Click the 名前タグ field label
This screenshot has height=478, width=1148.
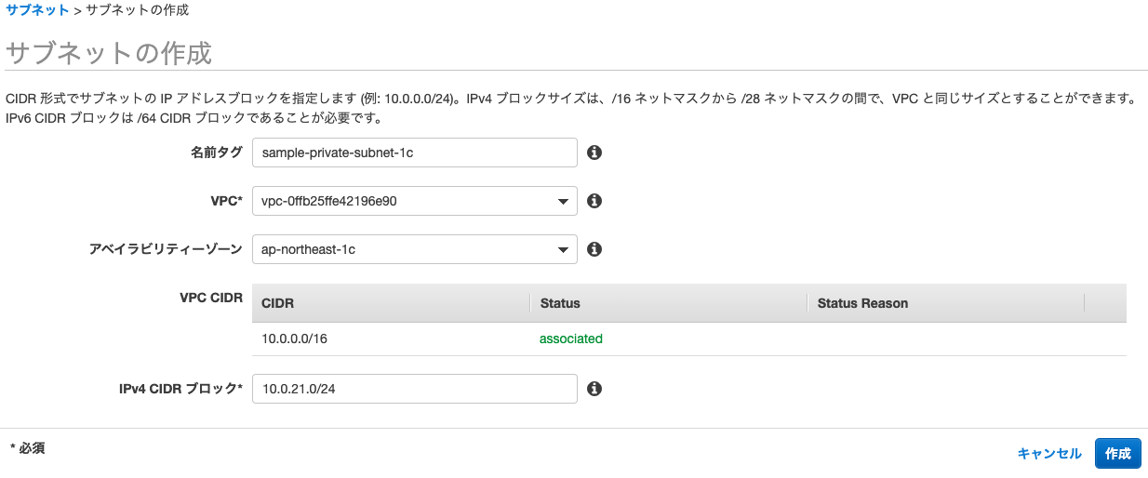(216, 153)
